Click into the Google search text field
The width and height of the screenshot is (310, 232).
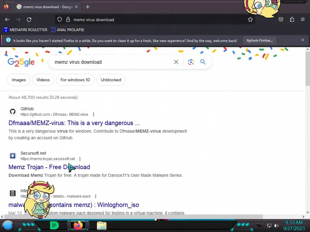tap(111, 62)
